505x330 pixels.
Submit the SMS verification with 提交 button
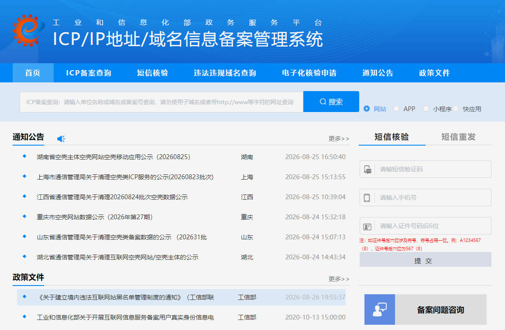(x=426, y=260)
